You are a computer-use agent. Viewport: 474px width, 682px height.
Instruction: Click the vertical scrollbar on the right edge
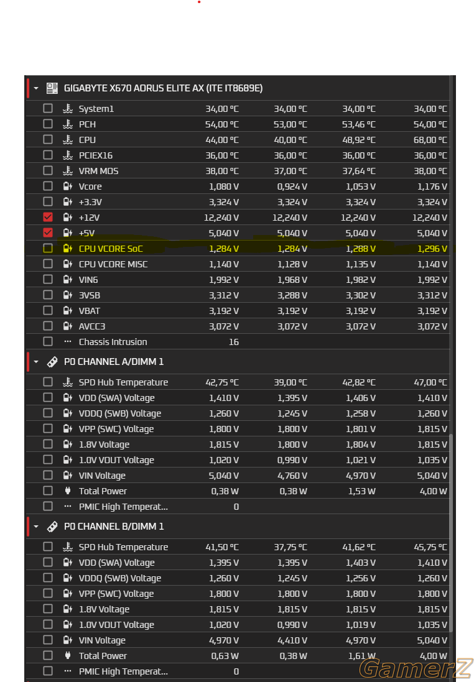(x=451, y=533)
